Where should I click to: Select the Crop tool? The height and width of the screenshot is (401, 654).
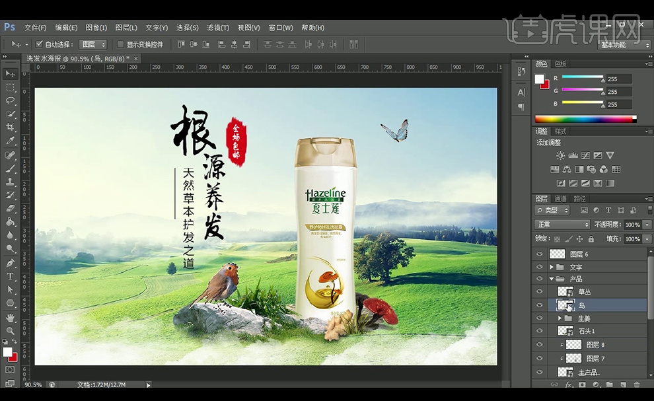click(10, 127)
